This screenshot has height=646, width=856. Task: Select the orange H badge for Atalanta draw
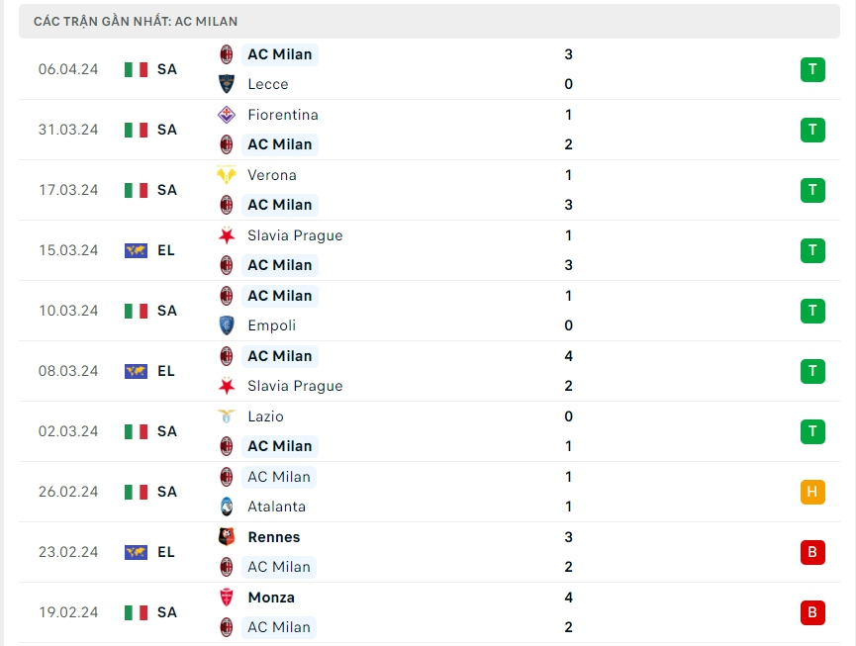(812, 492)
